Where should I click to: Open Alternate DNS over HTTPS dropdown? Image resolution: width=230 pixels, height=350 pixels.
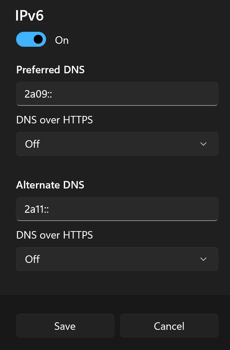[117, 259]
